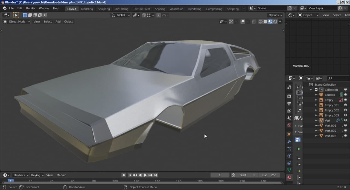The width and height of the screenshot is (350, 190).
Task: Open the Particles properties tab
Action: (289, 149)
